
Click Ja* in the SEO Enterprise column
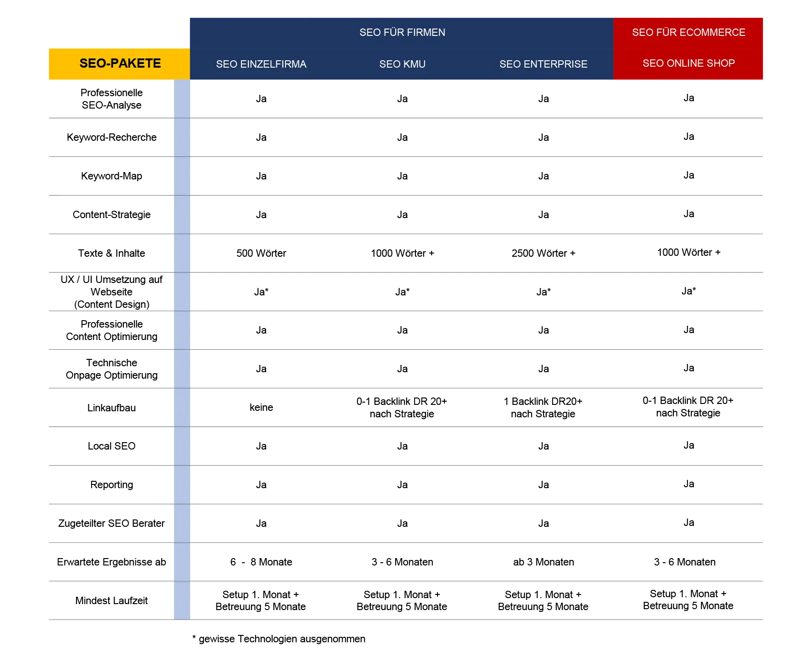543,292
